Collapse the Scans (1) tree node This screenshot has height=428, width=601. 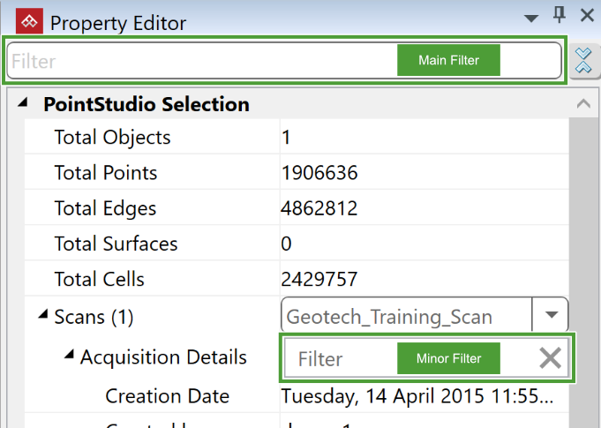pos(43,314)
